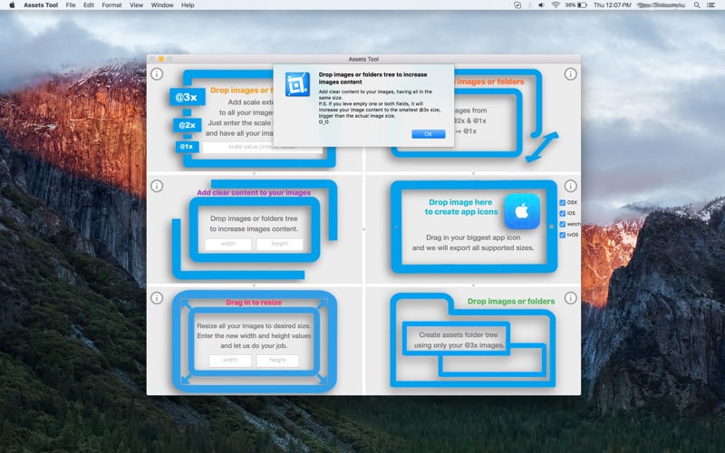Focus the width field under Add clear content
Screen dimensions: 725x453
pos(228,244)
